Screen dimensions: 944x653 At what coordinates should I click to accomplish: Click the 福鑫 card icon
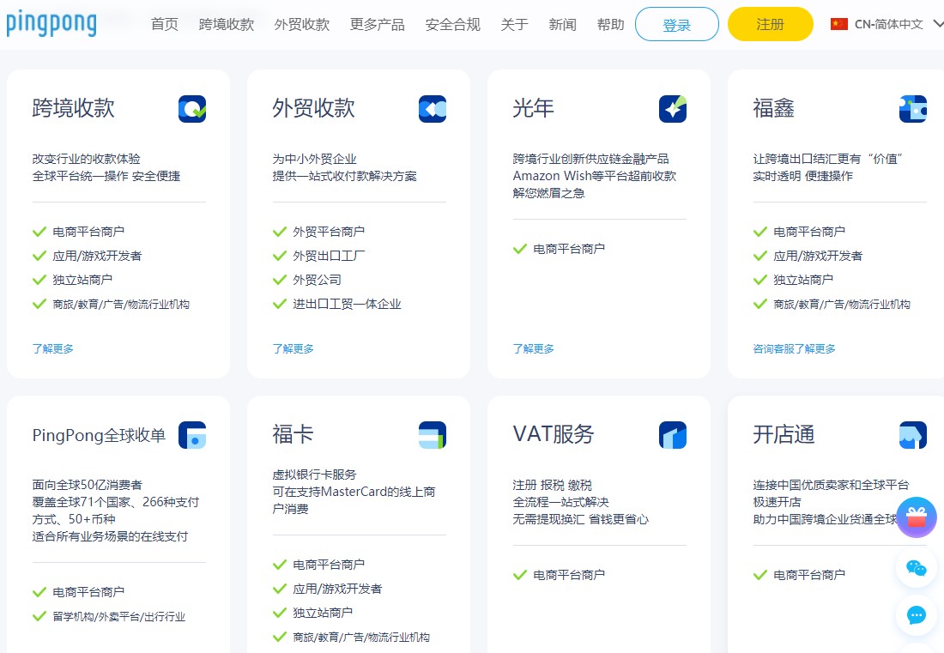tap(913, 109)
